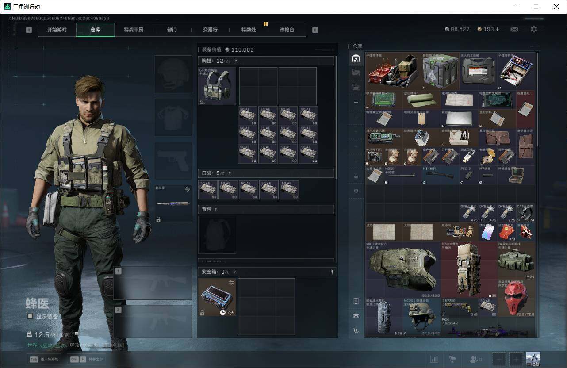This screenshot has height=368, width=567.
Task: Click the sort arrow icon at sidebar bottom
Action: coord(356,330)
